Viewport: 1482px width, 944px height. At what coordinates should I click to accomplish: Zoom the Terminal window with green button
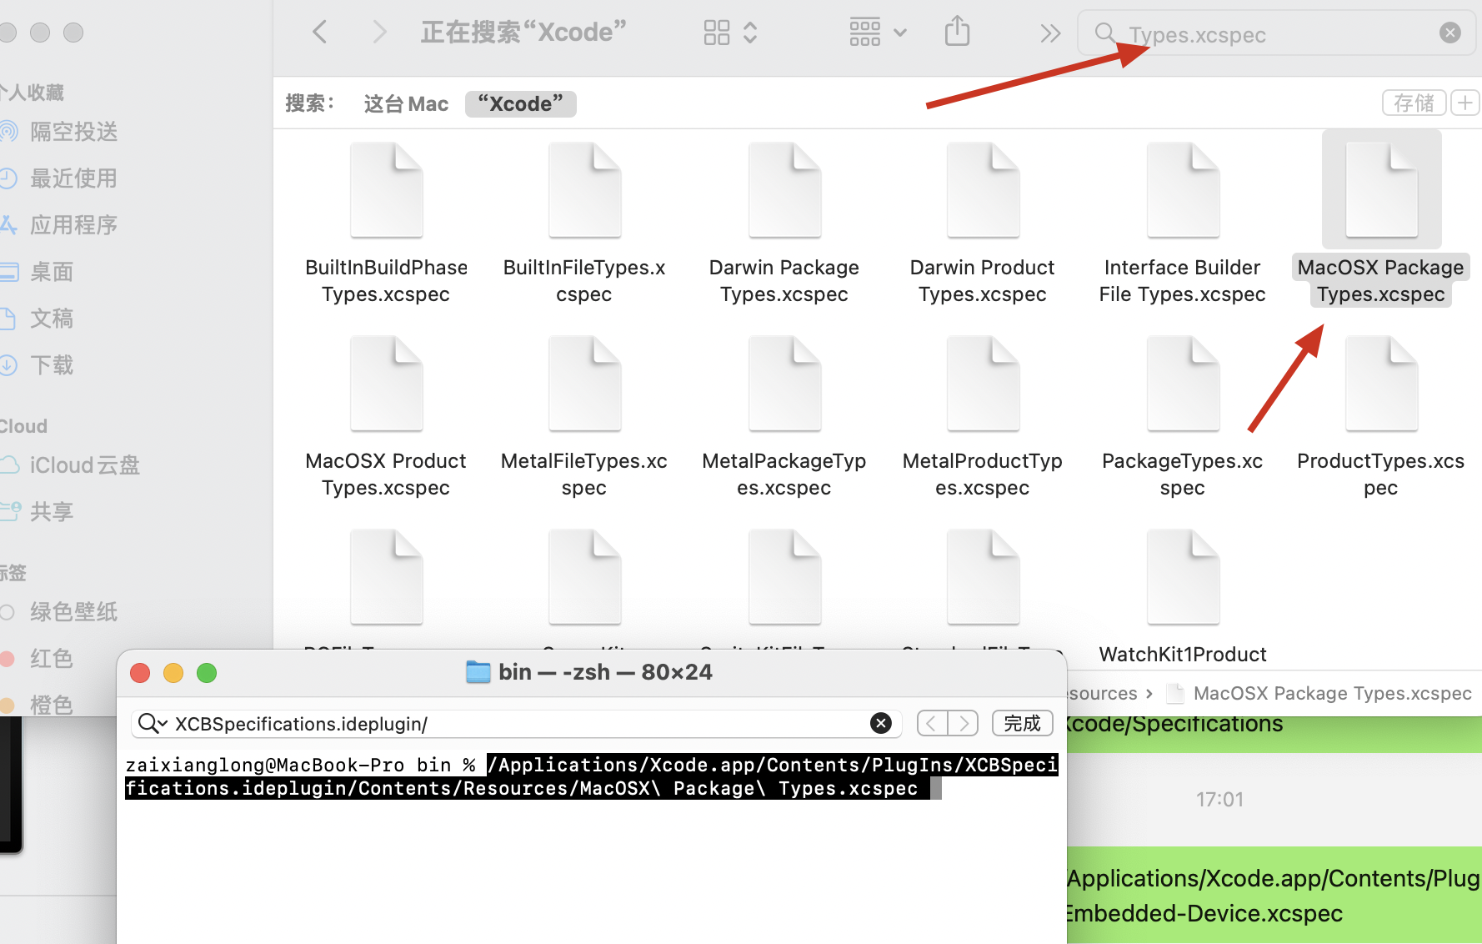[207, 673]
